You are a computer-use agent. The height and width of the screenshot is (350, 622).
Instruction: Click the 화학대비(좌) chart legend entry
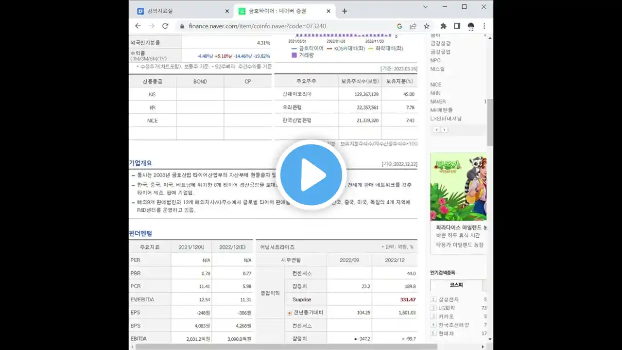(386, 48)
